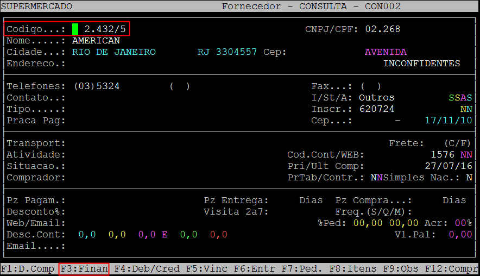Open F3:Finan financial screen
The height and width of the screenshot is (276, 480).
tap(84, 268)
